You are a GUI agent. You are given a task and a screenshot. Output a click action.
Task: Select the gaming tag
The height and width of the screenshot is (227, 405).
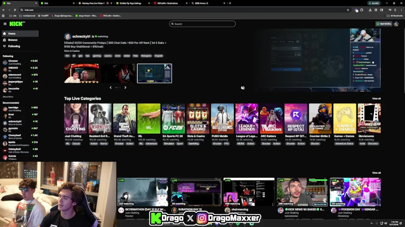97,56
